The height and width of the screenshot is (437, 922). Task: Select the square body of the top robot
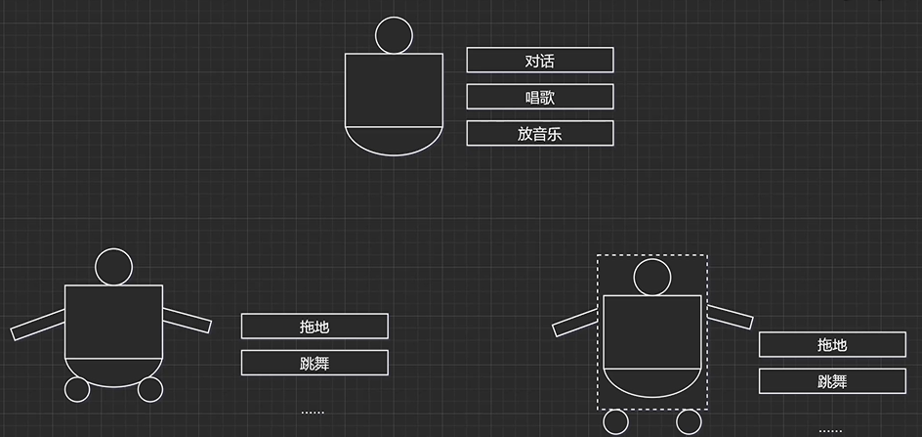pos(394,90)
